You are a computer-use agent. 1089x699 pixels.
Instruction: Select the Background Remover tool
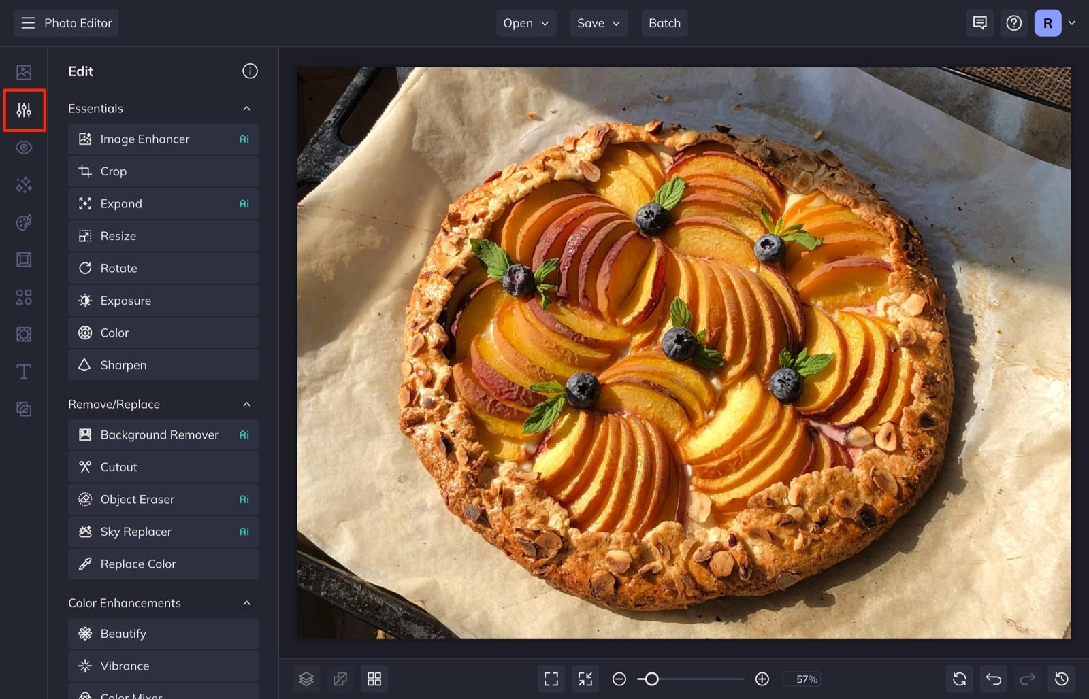click(163, 434)
